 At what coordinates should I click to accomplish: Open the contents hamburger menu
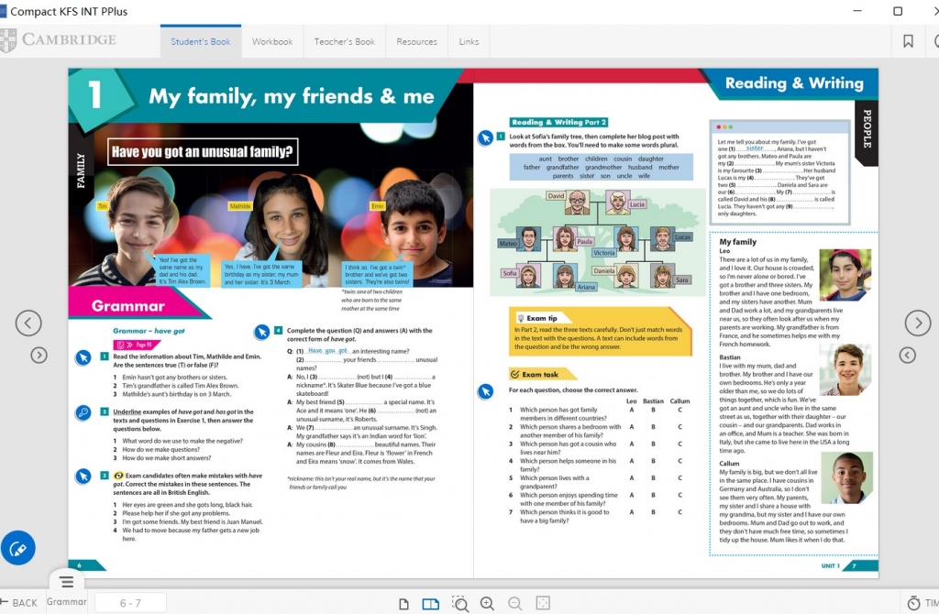click(67, 582)
